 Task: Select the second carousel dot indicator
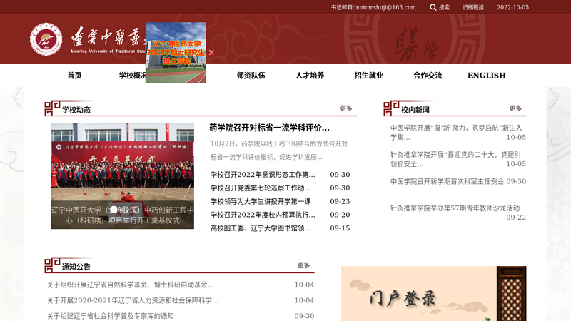pos(124,210)
